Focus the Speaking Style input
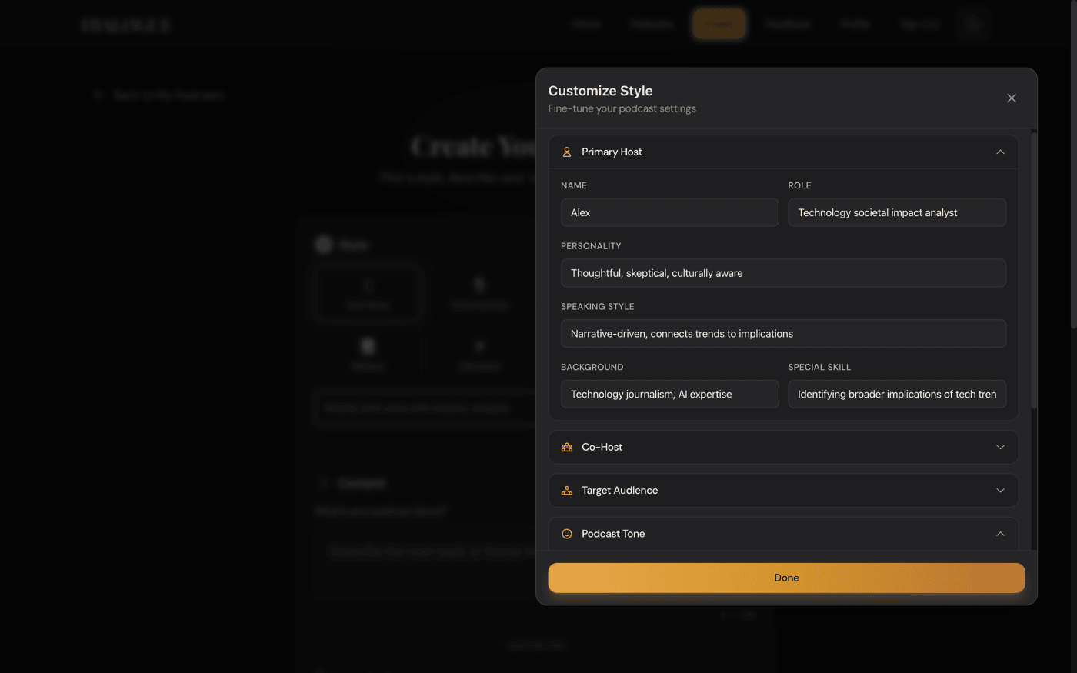1077x673 pixels. tap(783, 334)
